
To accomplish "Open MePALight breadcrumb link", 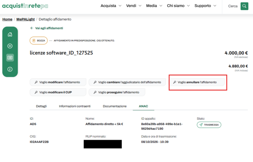I will click(26, 19).
